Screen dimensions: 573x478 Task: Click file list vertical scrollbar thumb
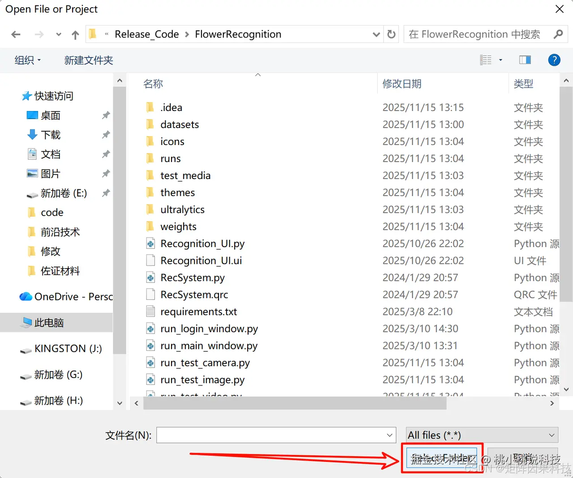click(x=566, y=195)
